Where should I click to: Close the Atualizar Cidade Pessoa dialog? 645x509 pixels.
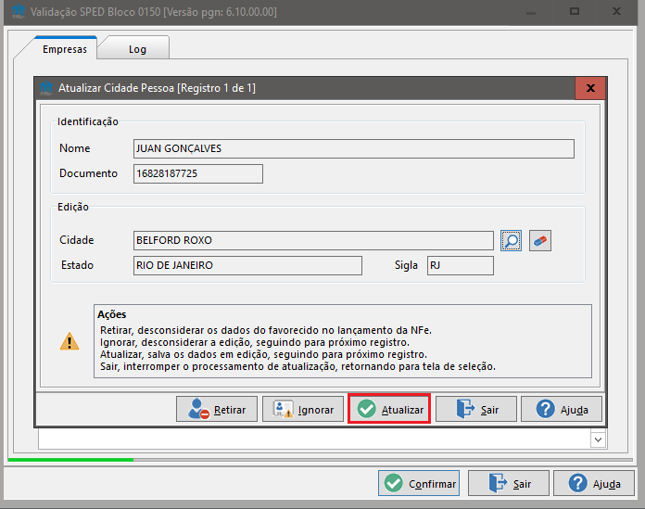click(590, 88)
